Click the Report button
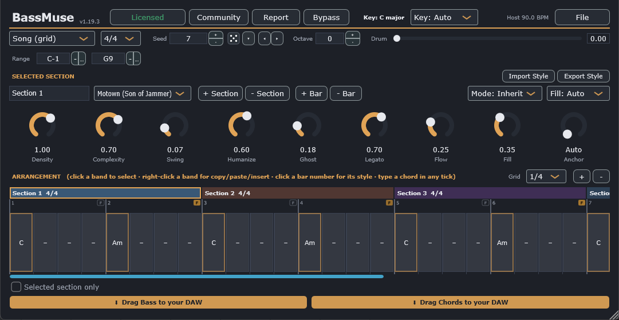 276,17
